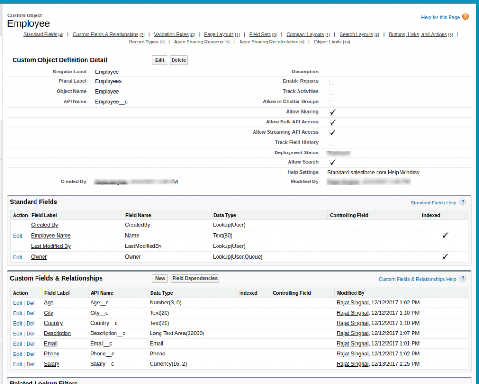Open Buttons, Links, and Actions [8] link

pyautogui.click(x=421, y=35)
